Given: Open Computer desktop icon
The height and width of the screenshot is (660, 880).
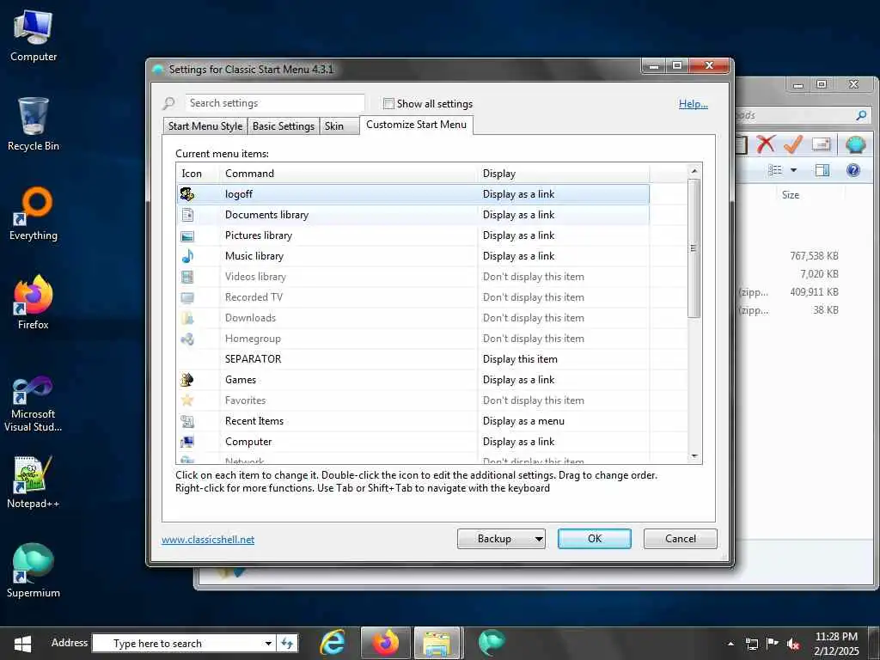Looking at the screenshot, I should 34,35.
